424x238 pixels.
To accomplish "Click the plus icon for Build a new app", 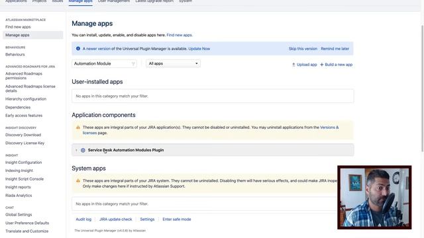I will [x=322, y=65].
